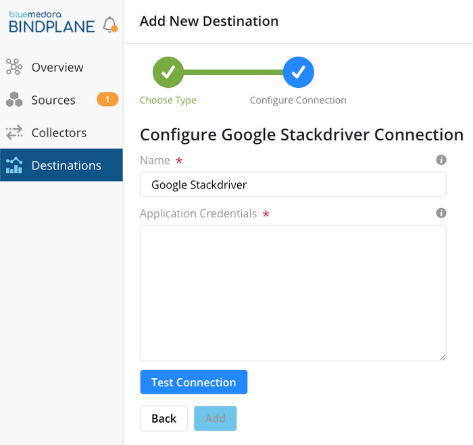Click the BindPlane logo
Image resolution: width=473 pixels, height=445 pixels.
pos(52,22)
